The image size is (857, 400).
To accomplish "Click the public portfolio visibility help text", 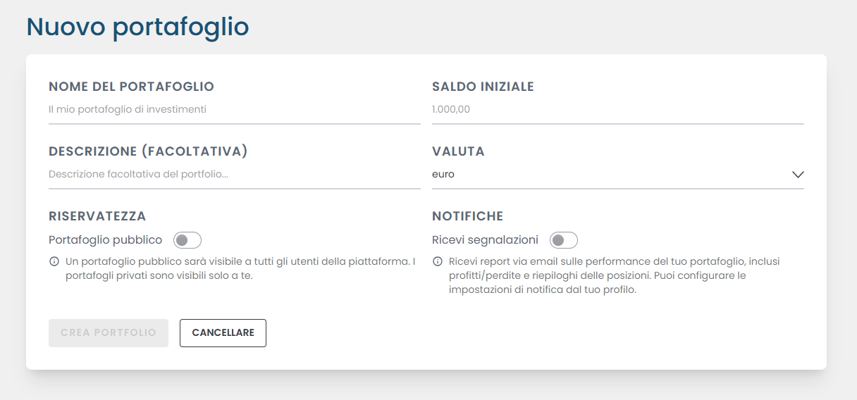I will click(240, 268).
